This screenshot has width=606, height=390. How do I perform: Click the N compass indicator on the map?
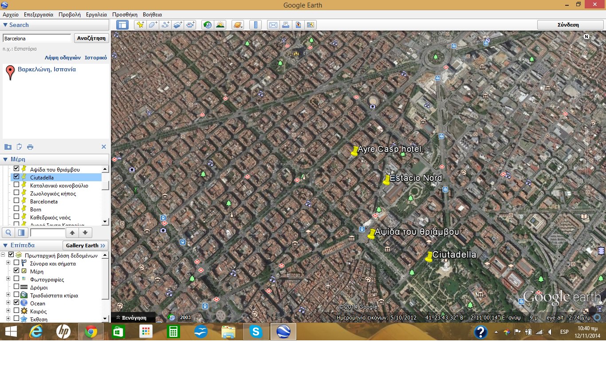(586, 37)
